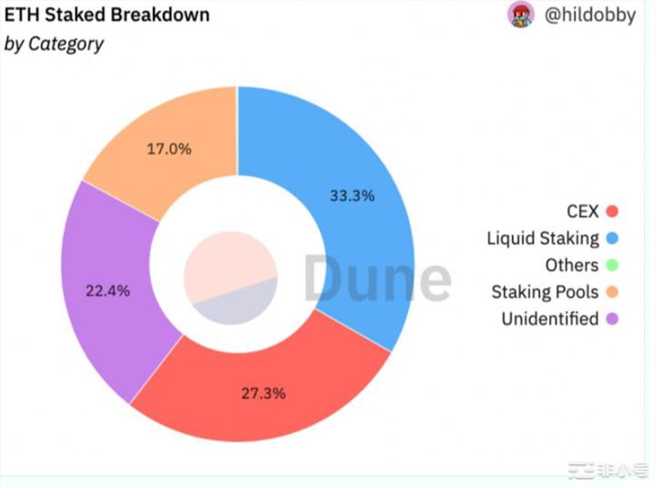This screenshot has width=655, height=487.
Task: Click the Staking Pools legend label
Action: (545, 293)
